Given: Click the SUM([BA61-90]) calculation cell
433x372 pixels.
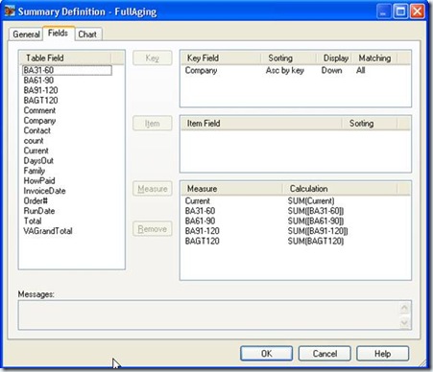Looking at the screenshot, I should [x=316, y=221].
